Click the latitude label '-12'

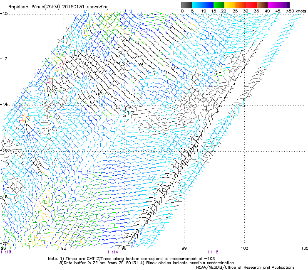(x=4, y=59)
